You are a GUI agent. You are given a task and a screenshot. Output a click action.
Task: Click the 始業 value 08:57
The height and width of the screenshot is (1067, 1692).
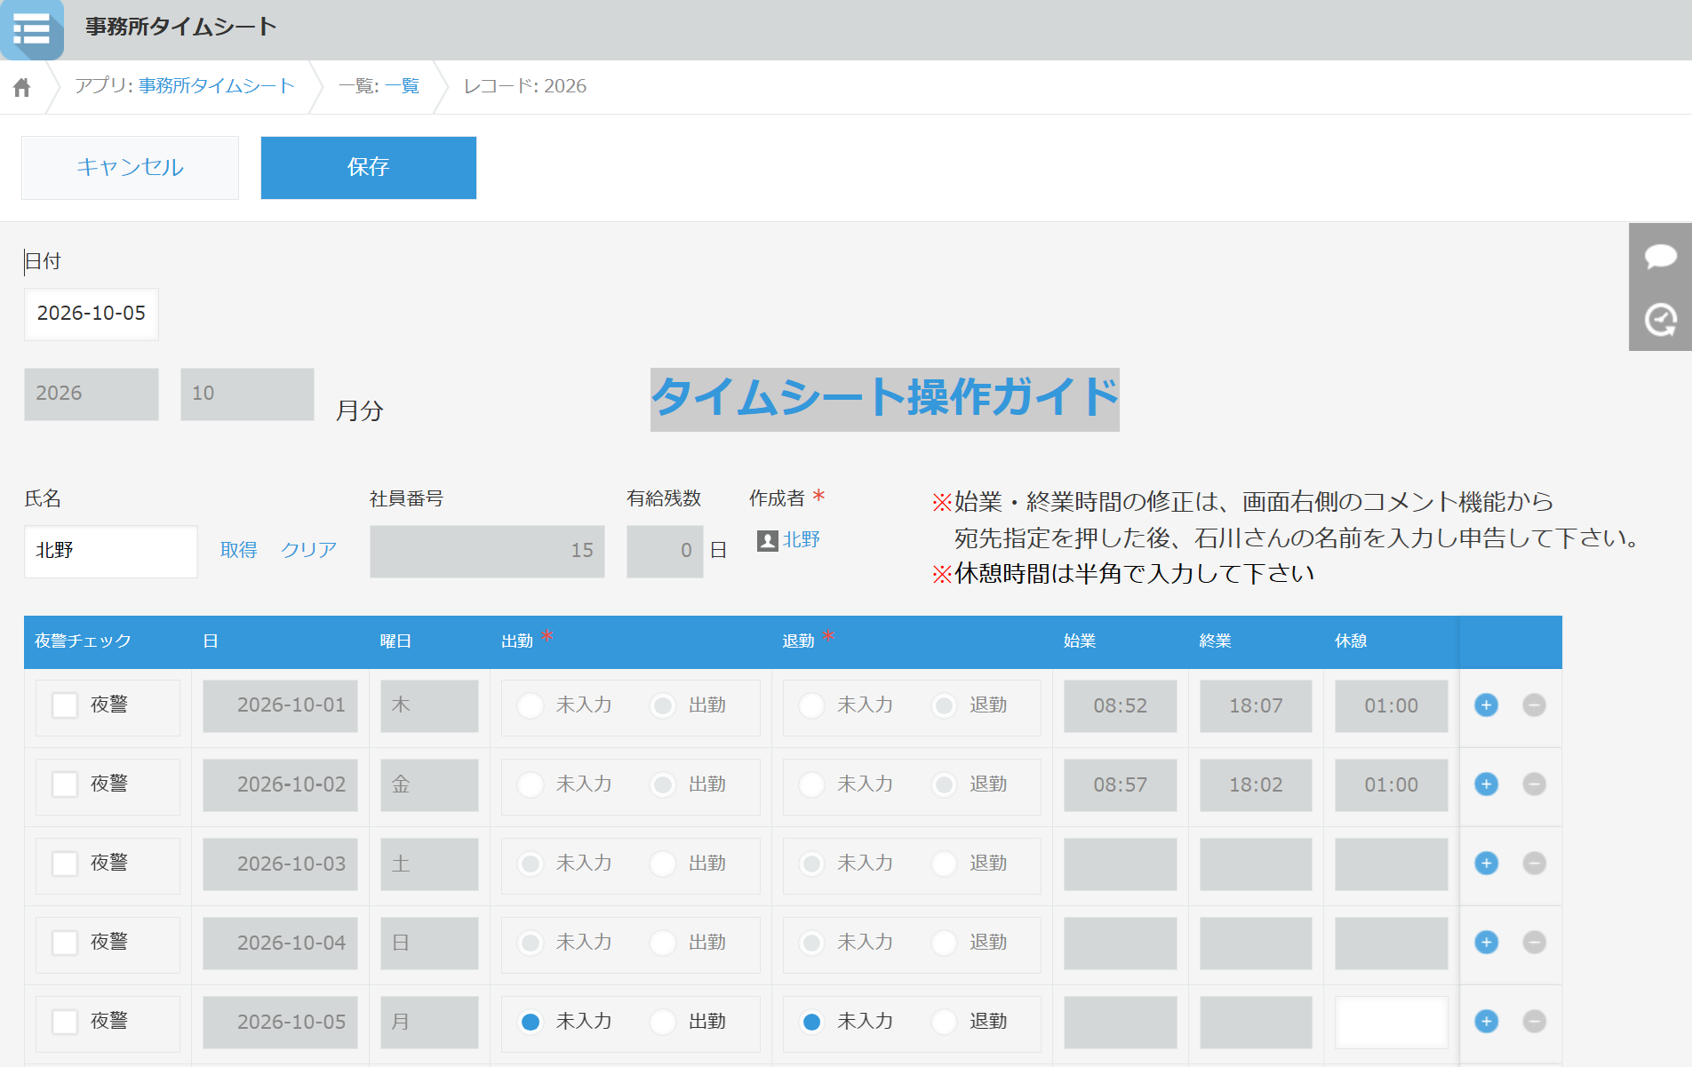click(x=1120, y=784)
